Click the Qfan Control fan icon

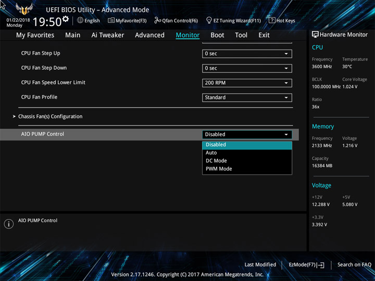tap(157, 20)
